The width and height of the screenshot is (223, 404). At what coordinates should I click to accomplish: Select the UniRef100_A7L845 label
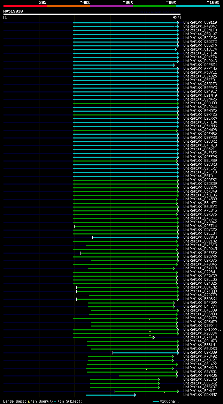pyautogui.click(x=200, y=210)
